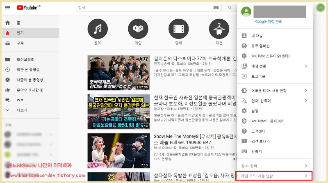
Task: Click the 음악 music category icon
Action: point(98,29)
